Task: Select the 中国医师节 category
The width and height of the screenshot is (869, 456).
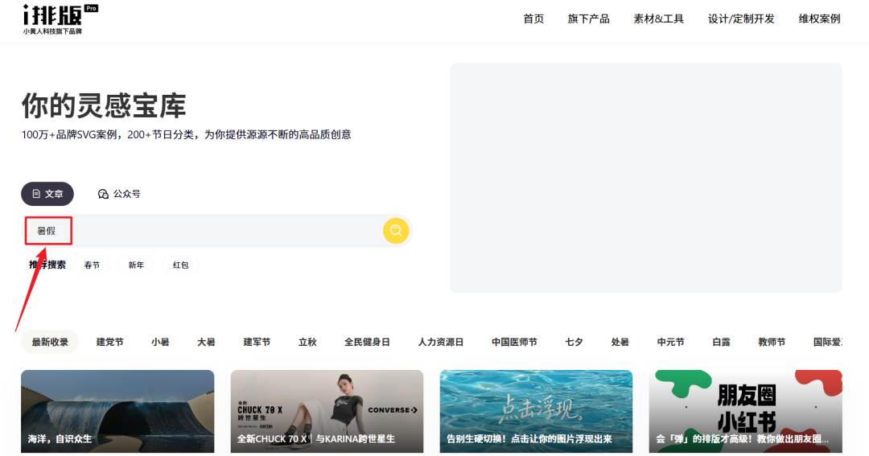Action: point(514,342)
